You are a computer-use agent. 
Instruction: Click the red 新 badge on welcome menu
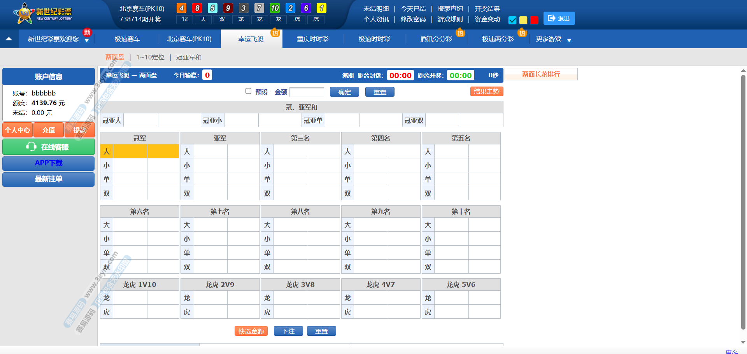click(87, 32)
